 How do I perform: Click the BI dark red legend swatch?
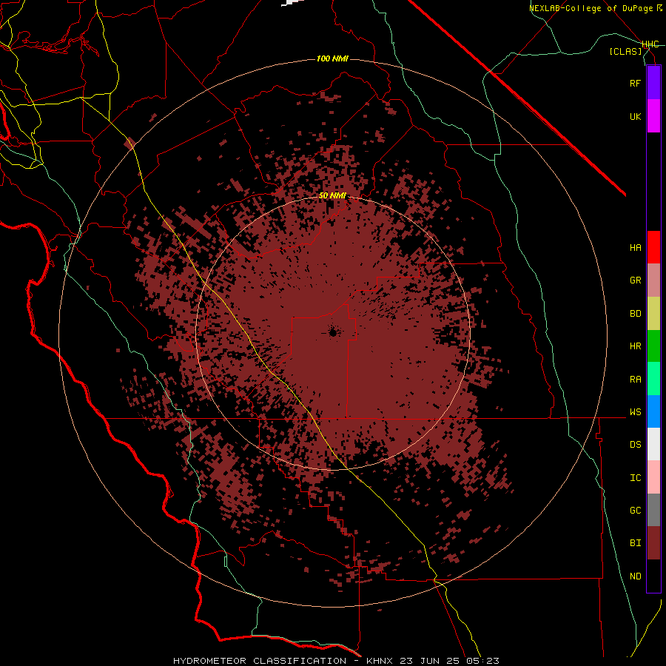click(653, 543)
